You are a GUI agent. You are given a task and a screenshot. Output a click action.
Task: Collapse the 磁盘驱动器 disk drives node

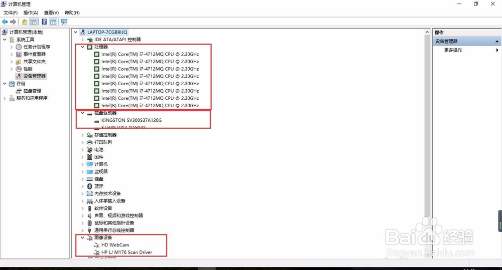click(83, 113)
